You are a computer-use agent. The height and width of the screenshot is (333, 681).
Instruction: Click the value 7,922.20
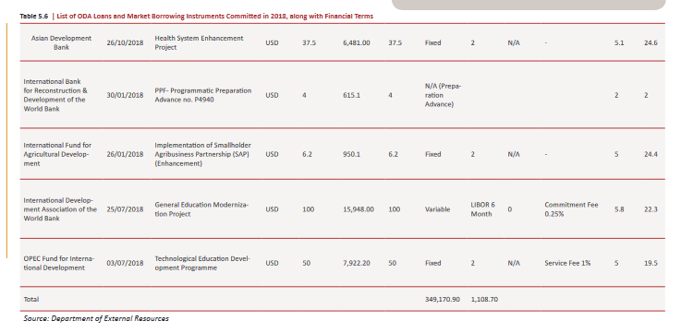coord(356,263)
